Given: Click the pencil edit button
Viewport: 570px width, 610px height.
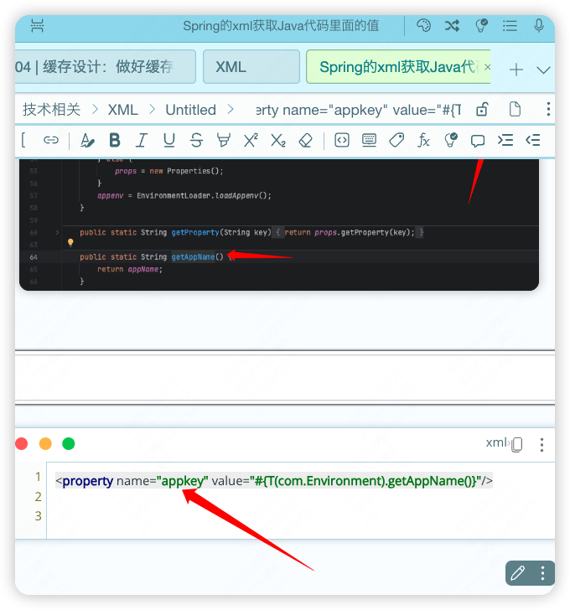Looking at the screenshot, I should [518, 573].
